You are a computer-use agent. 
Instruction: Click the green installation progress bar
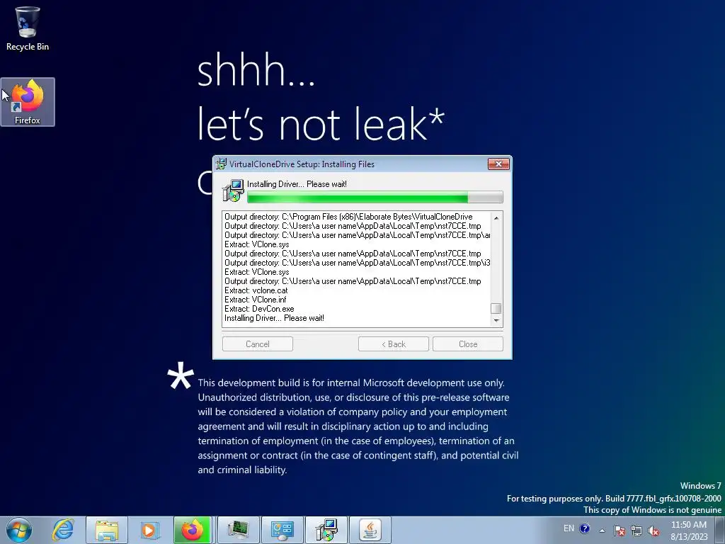pos(375,198)
